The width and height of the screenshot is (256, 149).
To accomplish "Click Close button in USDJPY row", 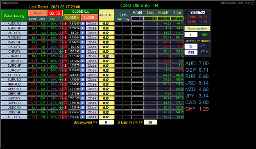I will click(x=92, y=117).
